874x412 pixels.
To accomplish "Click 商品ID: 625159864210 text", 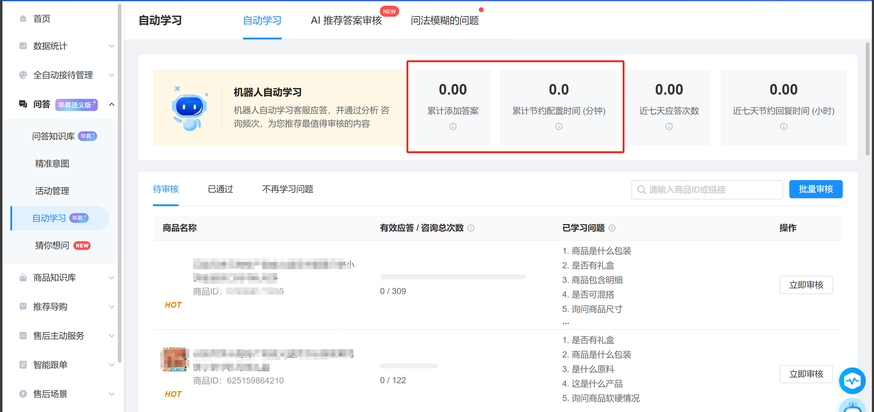I will (x=238, y=380).
